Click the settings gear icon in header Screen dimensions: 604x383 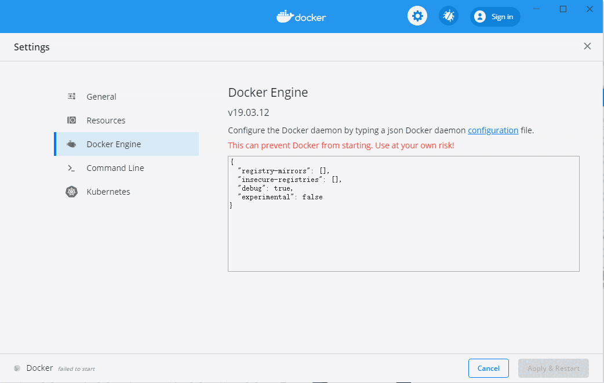point(417,16)
